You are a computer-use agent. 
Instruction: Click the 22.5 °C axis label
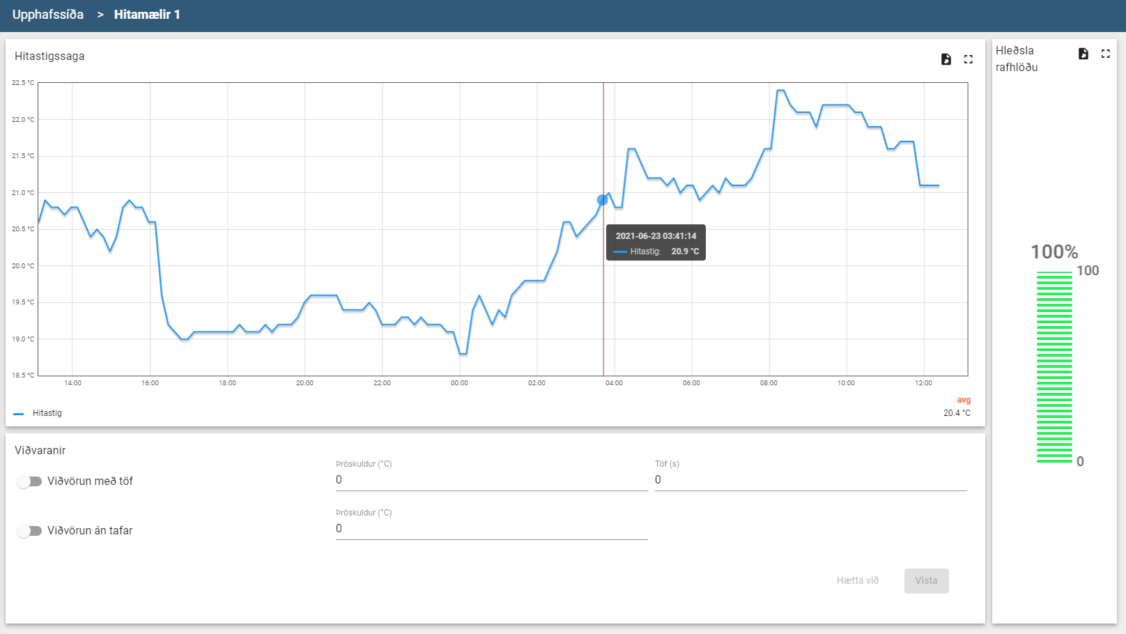pos(22,83)
